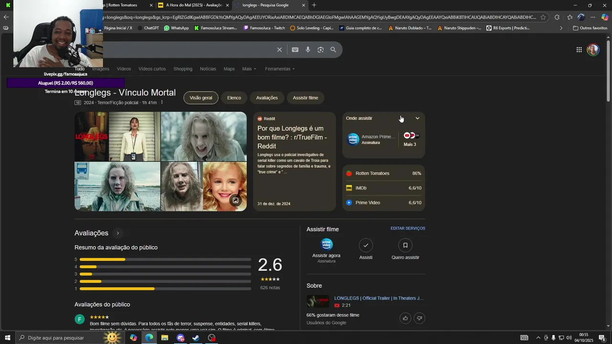
Task: Expand Avaliações with the arrow
Action: (x=118, y=233)
